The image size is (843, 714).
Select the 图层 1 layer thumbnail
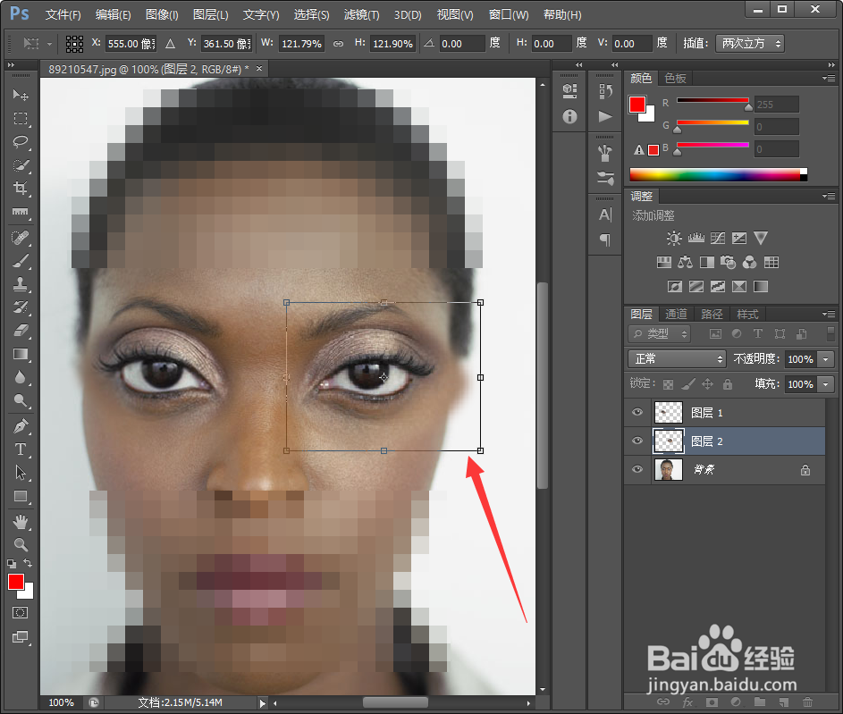669,413
